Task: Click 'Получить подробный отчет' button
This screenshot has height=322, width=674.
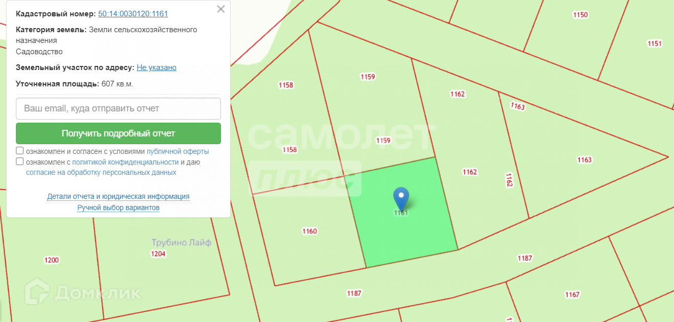Action: (x=118, y=133)
